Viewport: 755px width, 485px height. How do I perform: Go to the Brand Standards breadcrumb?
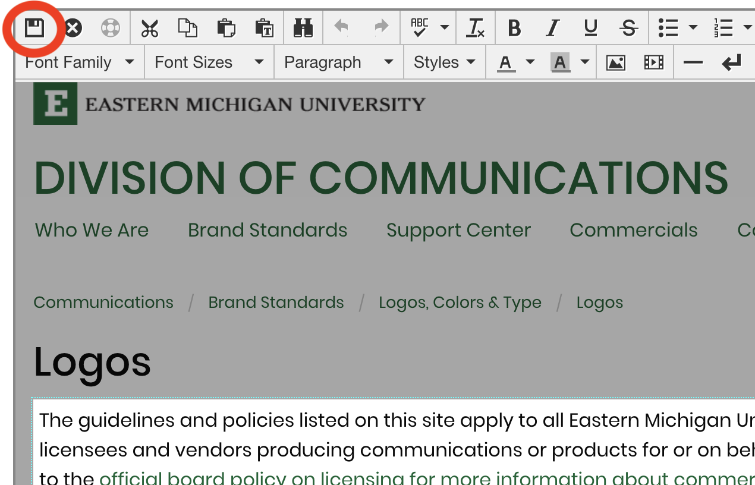pyautogui.click(x=276, y=302)
